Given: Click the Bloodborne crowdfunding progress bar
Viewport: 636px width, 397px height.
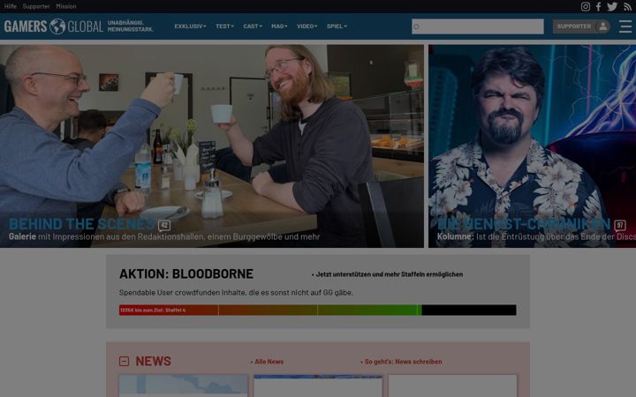Looking at the screenshot, I should pyautogui.click(x=318, y=310).
